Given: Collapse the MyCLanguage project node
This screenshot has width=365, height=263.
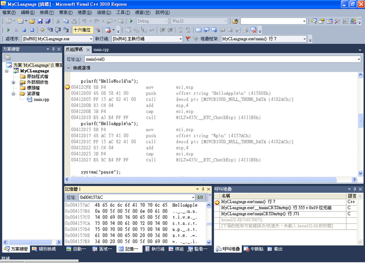Looking at the screenshot, I should pos(7,71).
